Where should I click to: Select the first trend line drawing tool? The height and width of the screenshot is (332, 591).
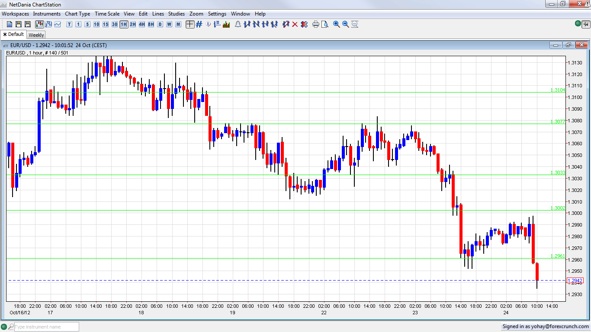point(247,24)
